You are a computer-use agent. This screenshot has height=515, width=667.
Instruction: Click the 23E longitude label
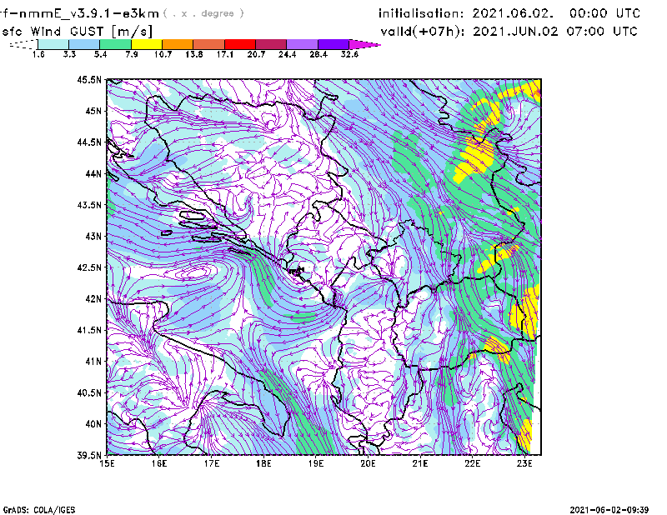click(x=524, y=463)
